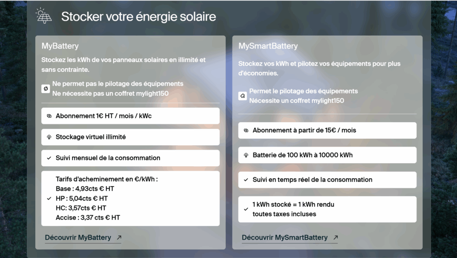The width and height of the screenshot is (457, 258).
Task: Click the solar panel icon beside the heading
Action: click(44, 16)
